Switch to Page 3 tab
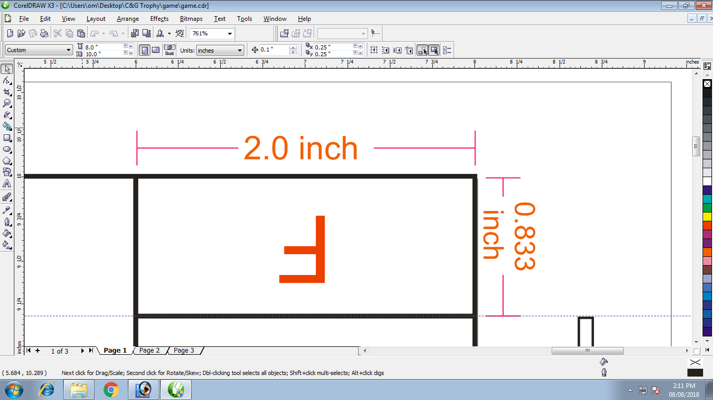This screenshot has width=713, height=400. point(184,351)
